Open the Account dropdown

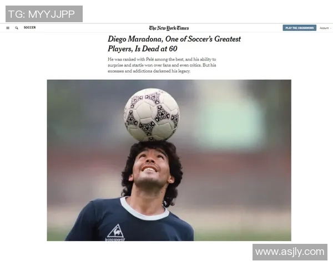pyautogui.click(x=325, y=28)
